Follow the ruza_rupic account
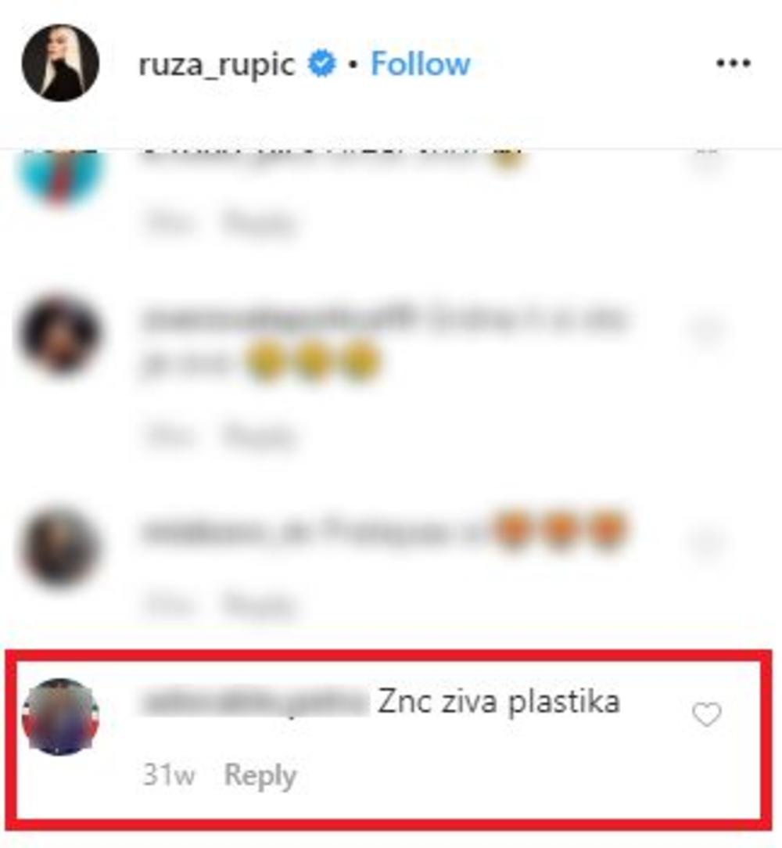 (420, 63)
